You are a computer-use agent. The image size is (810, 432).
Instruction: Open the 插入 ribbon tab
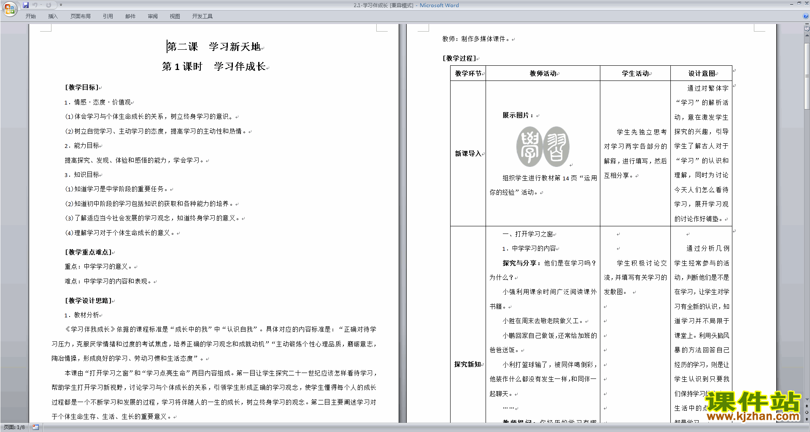point(53,16)
